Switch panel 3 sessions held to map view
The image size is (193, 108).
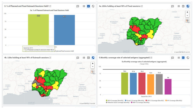pyautogui.click(x=93, y=6)
